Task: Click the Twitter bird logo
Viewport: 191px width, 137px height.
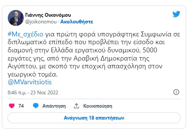Action: point(176,14)
